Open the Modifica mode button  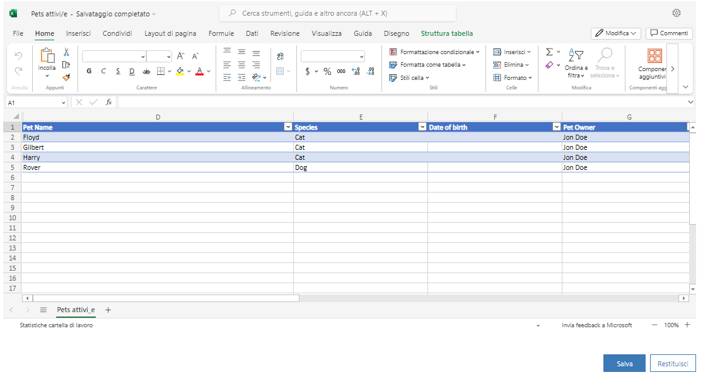coord(615,33)
